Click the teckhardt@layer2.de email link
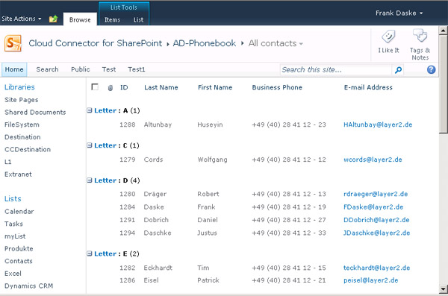448x296 pixels. click(x=376, y=268)
